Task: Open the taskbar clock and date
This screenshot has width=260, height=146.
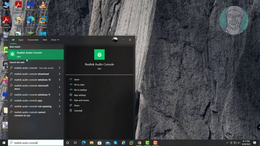Action: click(x=246, y=143)
